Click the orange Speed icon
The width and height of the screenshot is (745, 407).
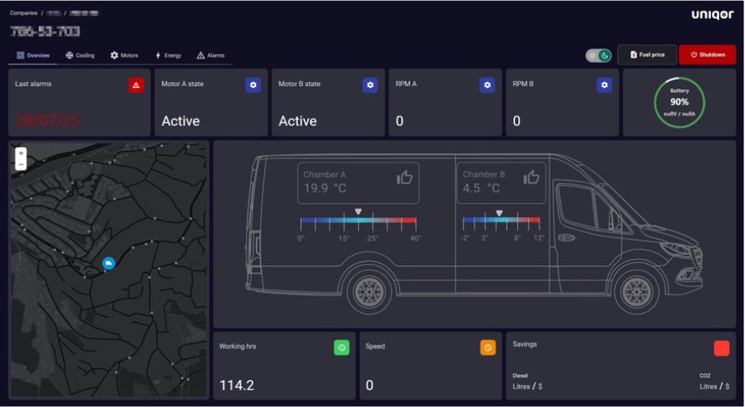coord(488,348)
